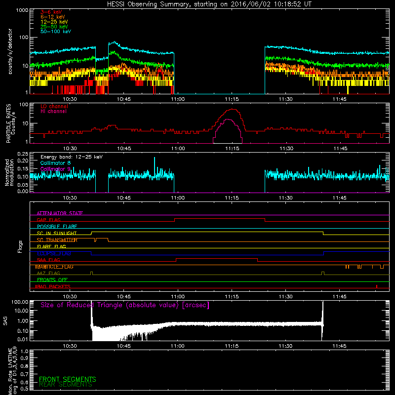Viewport: 395px width, 395px height.
Task: Click the BAD PACKETS tick mark near 11:55
Action: 377,286
